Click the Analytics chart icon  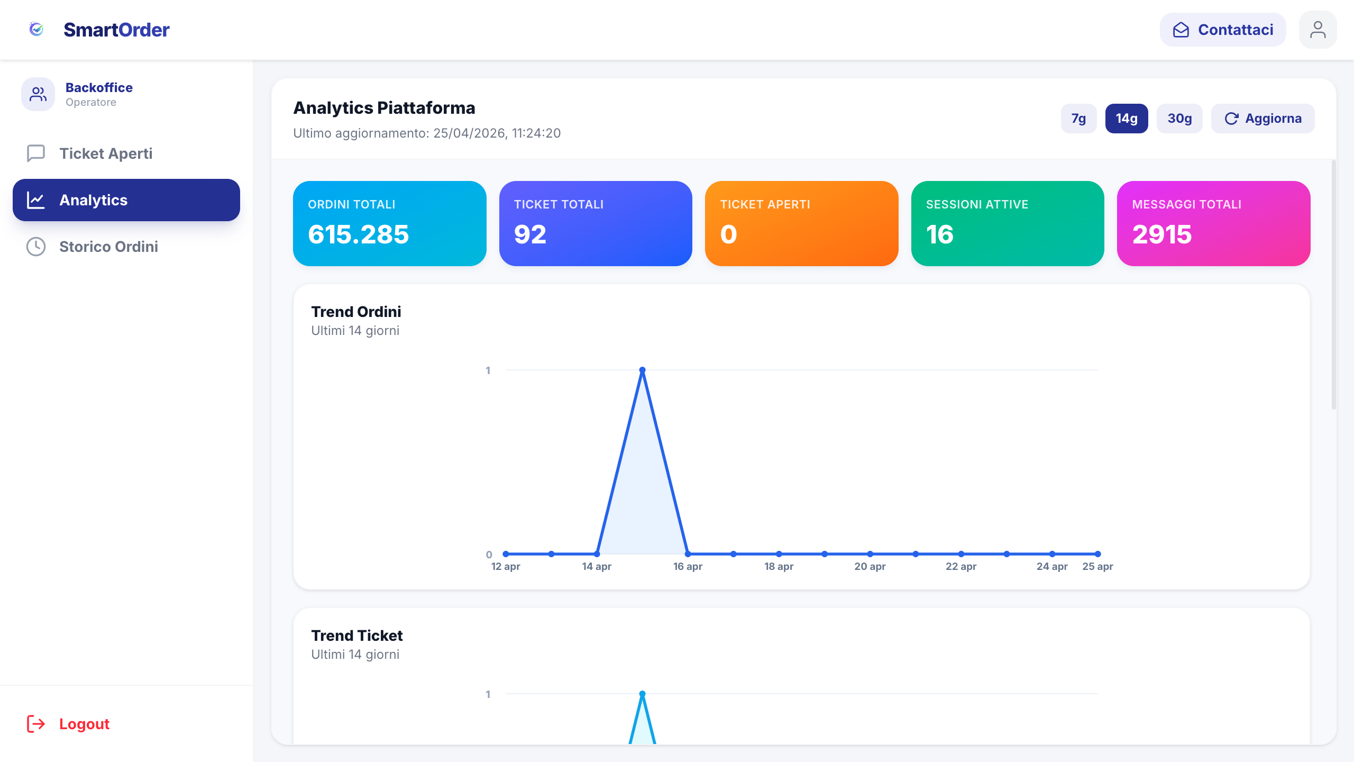[36, 200]
